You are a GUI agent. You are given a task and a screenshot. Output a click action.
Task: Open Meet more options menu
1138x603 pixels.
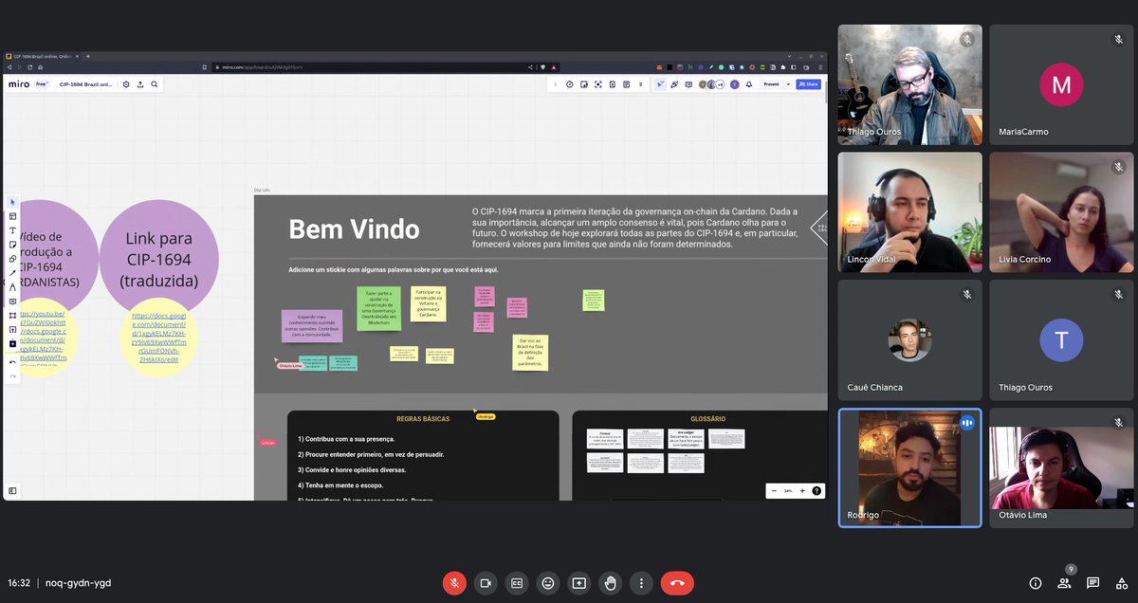pyautogui.click(x=642, y=583)
